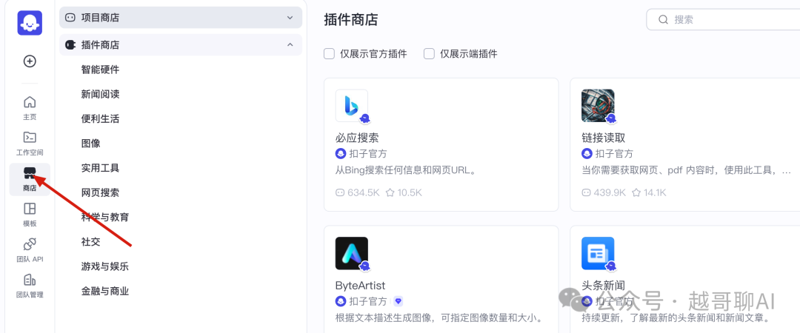
Task: Click the plus create icon in sidebar
Action: pos(30,61)
